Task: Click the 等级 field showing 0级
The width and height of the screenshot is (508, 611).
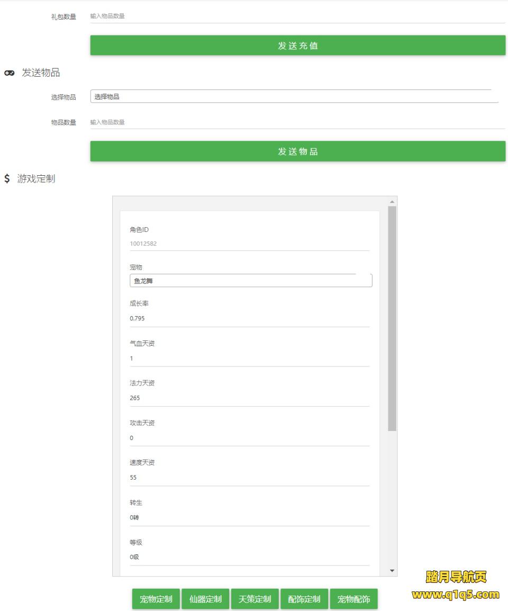Action: tap(249, 557)
